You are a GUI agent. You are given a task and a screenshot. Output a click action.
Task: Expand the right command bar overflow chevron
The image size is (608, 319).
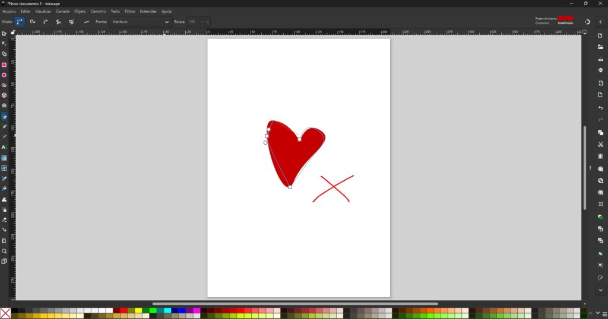pos(600,290)
